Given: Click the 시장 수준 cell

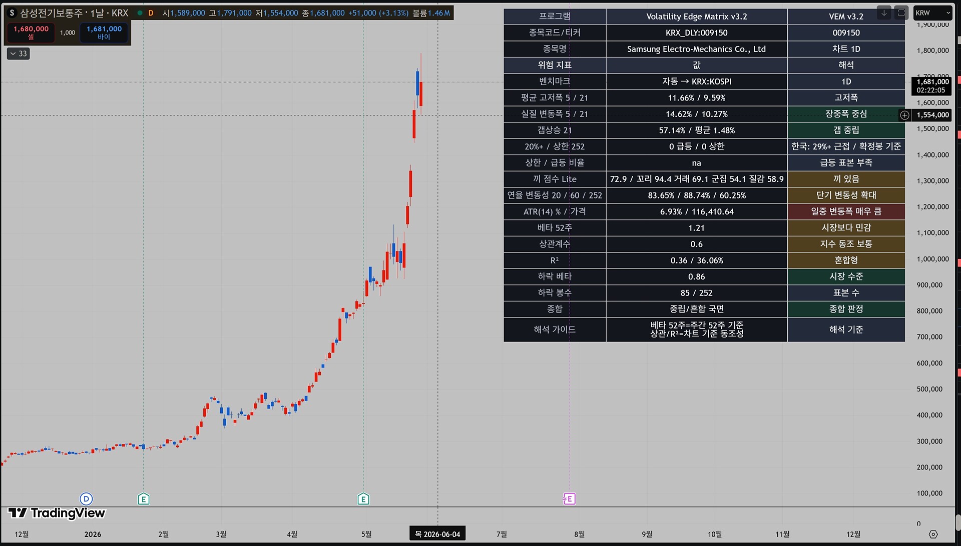Looking at the screenshot, I should (846, 276).
